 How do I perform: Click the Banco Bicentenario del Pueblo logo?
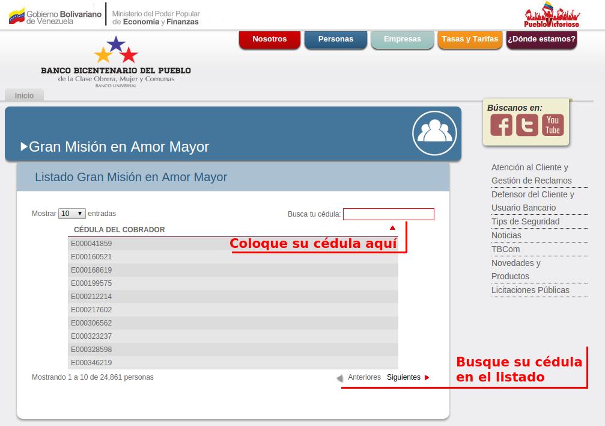tap(116, 62)
